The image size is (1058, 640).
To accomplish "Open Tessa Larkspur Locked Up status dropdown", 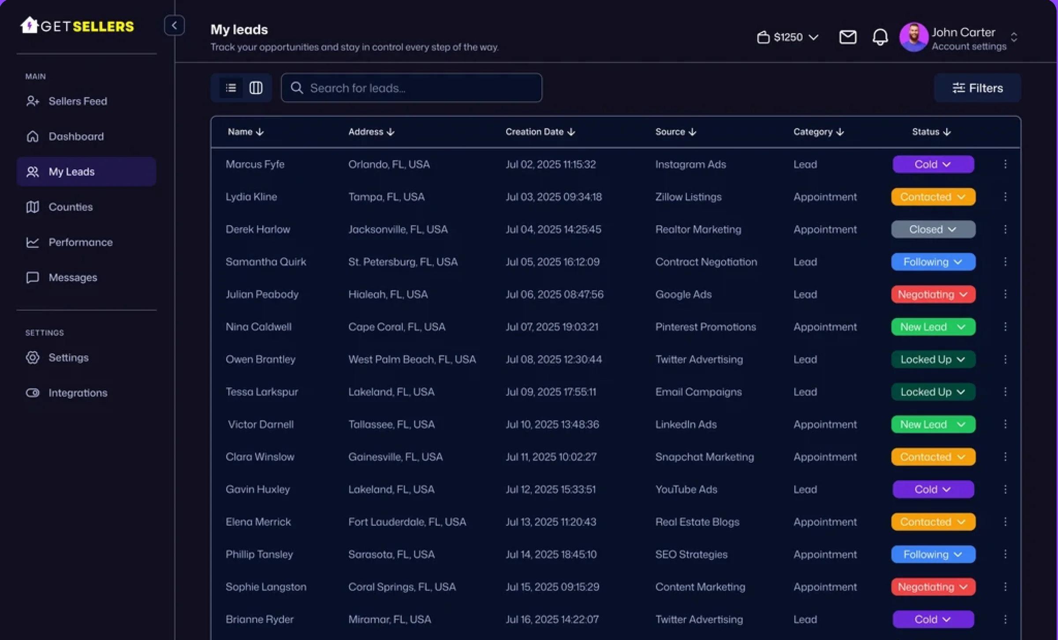I will [933, 392].
